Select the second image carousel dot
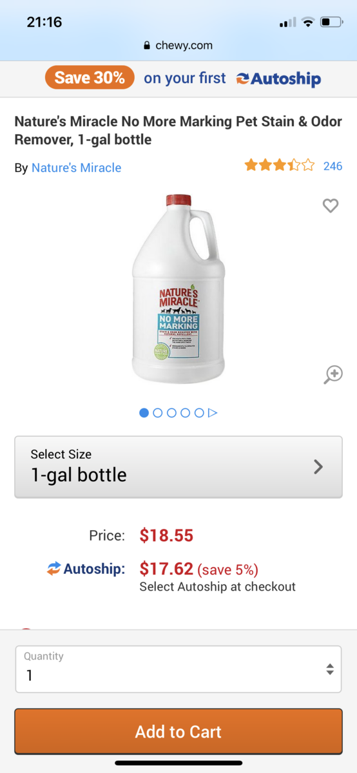 click(158, 412)
